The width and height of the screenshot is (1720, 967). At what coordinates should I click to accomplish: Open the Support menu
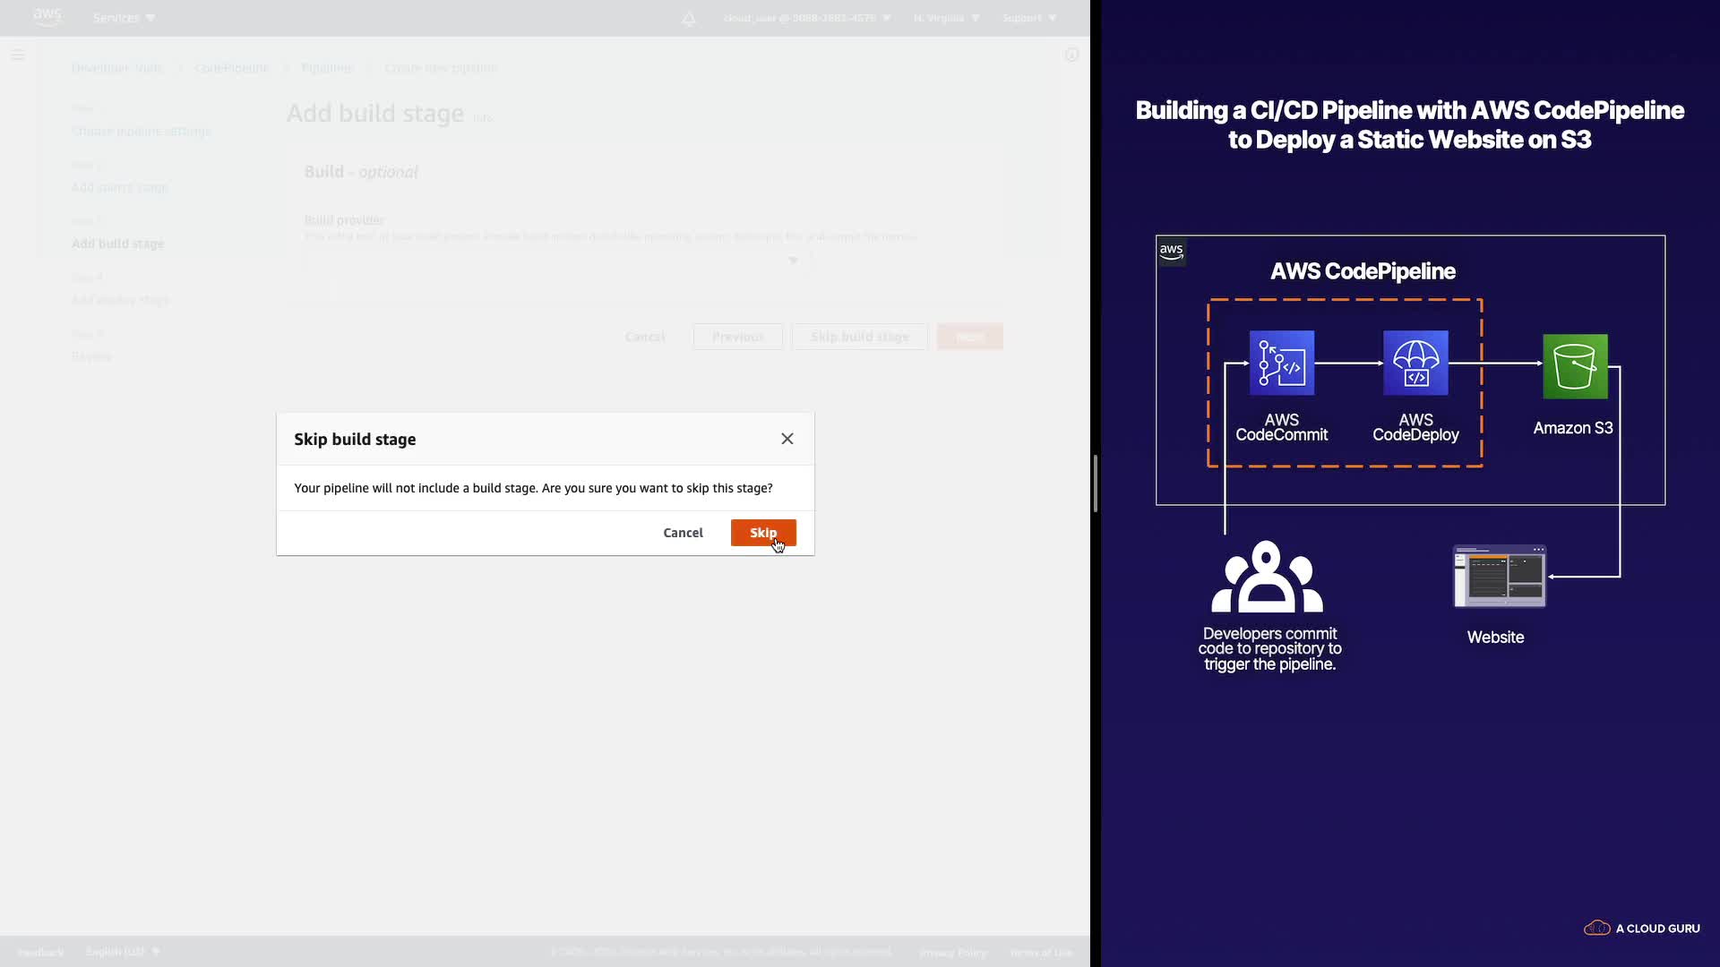pos(1029,18)
